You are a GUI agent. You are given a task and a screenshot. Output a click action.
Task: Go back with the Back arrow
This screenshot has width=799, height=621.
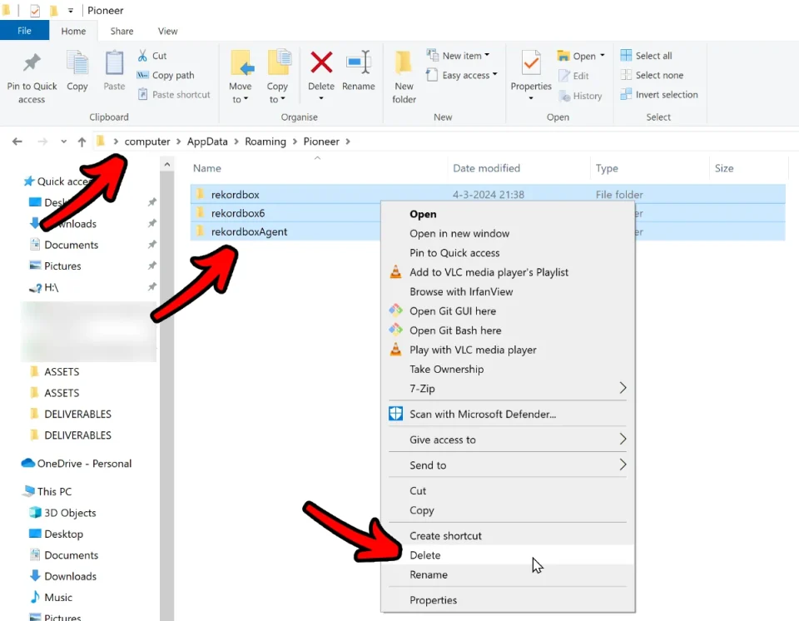click(17, 142)
